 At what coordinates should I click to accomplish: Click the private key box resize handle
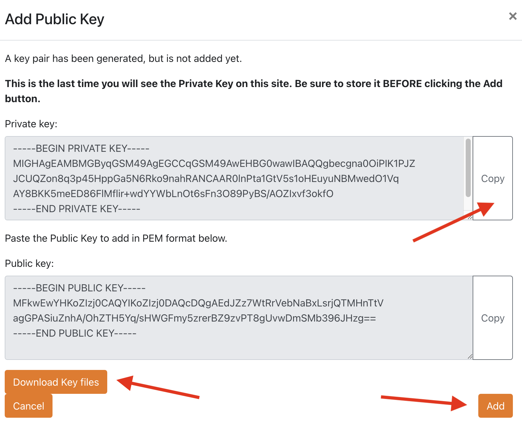(470, 217)
